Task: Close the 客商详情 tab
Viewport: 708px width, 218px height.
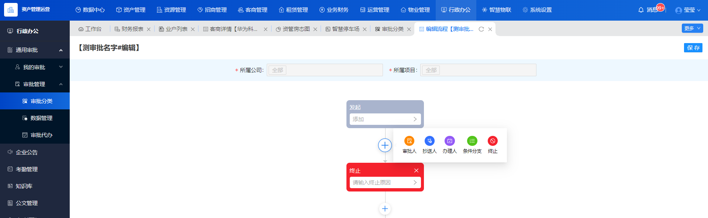Action: (265, 29)
